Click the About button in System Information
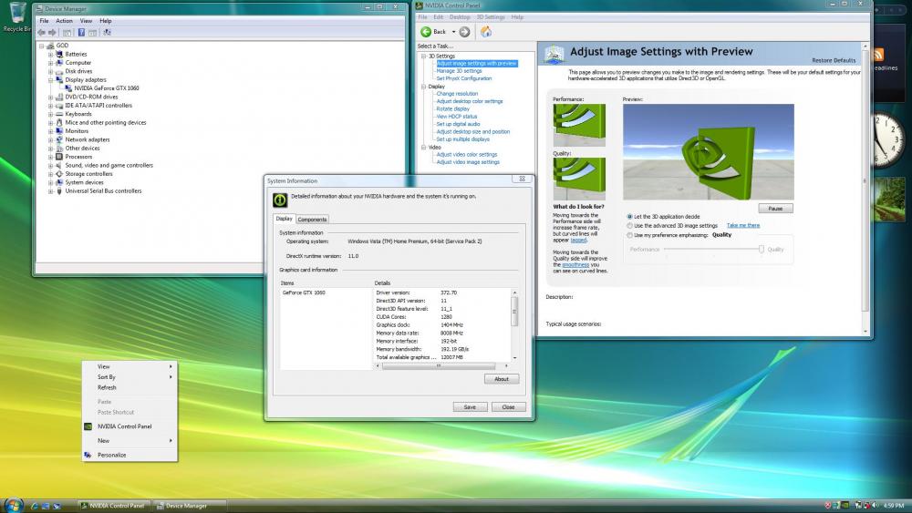Screen dimensions: 912x513 pyautogui.click(x=502, y=379)
